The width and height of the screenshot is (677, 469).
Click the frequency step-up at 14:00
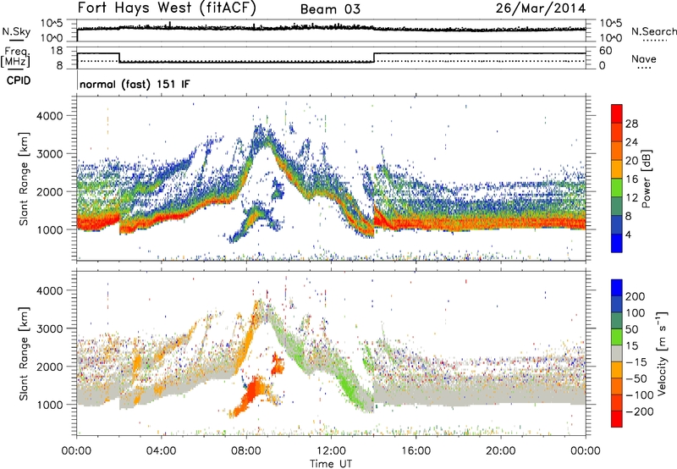coord(374,58)
